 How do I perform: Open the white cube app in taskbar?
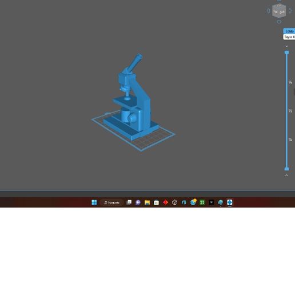[x=174, y=202]
